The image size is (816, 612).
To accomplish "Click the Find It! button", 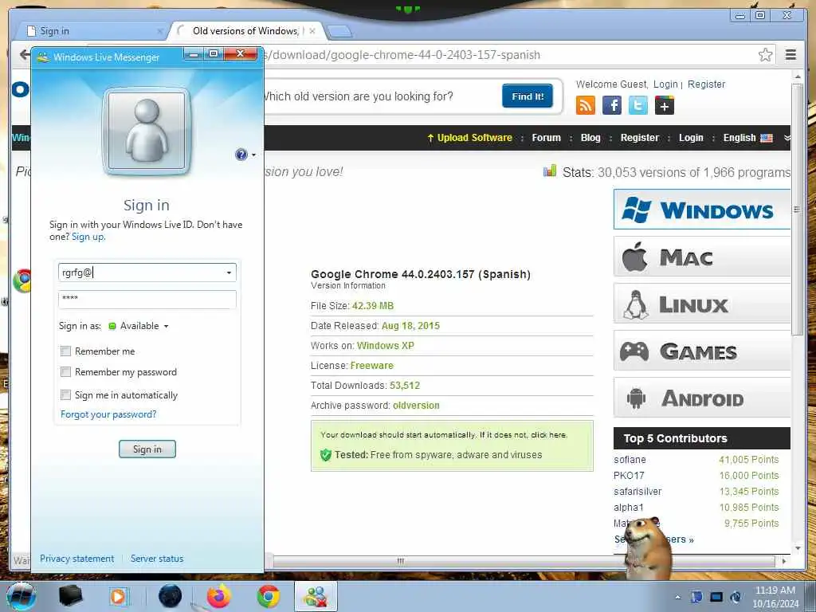I will 528,96.
